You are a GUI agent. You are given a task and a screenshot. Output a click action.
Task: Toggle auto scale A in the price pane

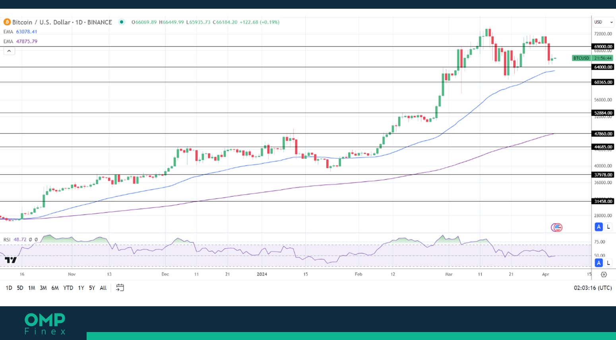(599, 227)
